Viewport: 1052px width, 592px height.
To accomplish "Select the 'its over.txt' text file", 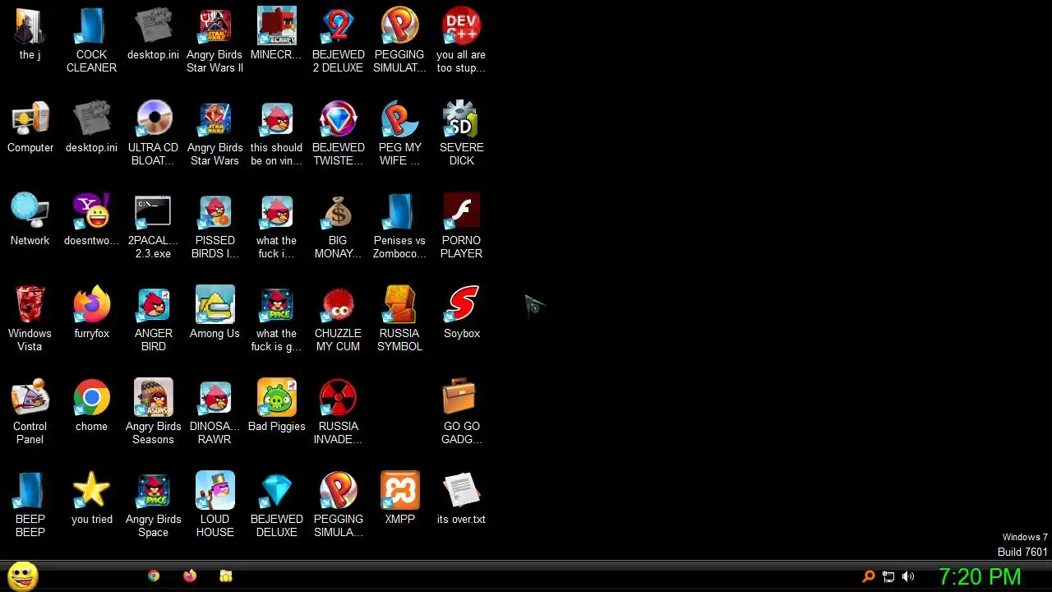I will coord(461,491).
